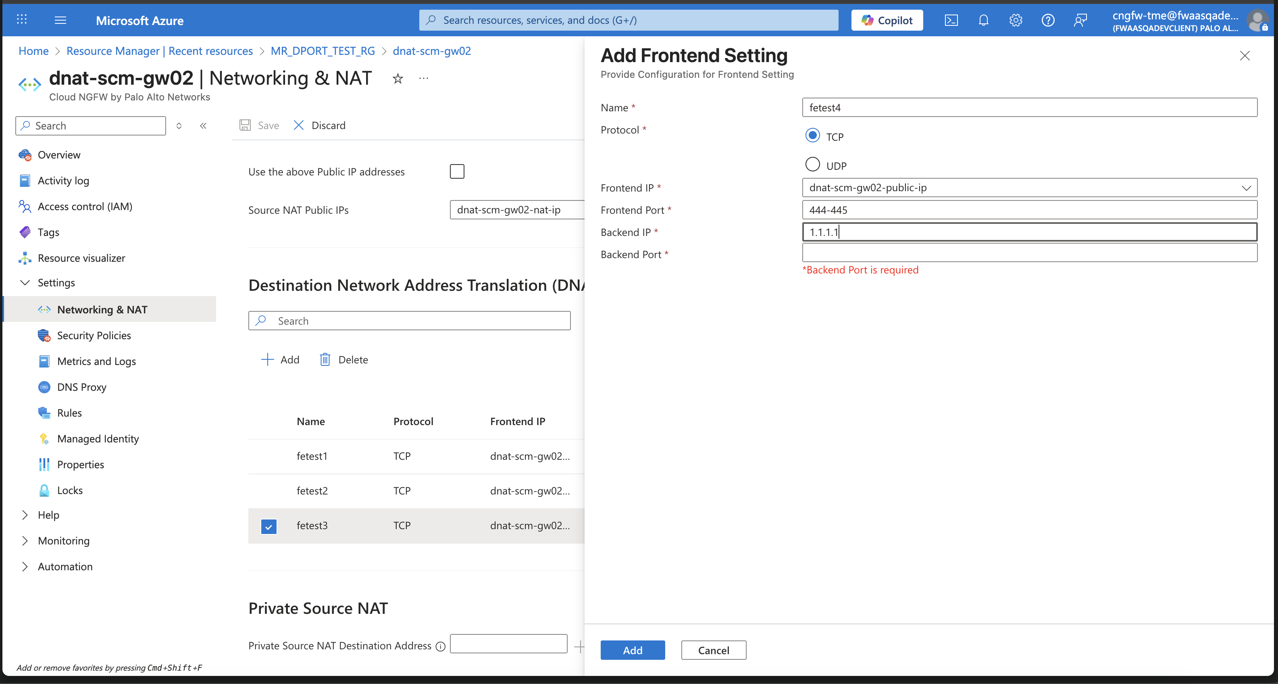Screen dimensions: 1278x684
Task: Click the Delete trash icon
Action: 325,359
